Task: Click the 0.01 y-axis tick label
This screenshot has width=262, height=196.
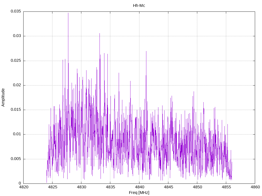Action: point(17,134)
